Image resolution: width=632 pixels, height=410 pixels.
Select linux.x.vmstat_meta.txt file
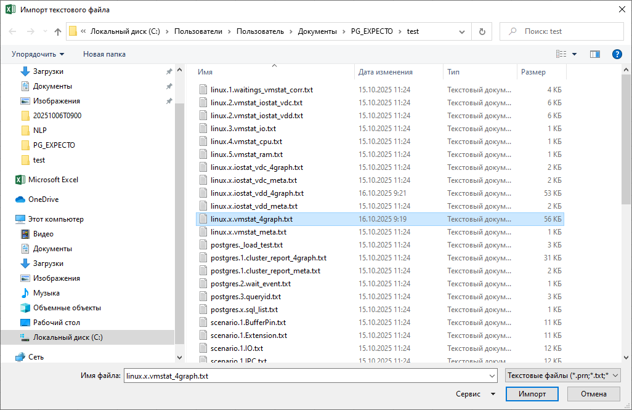point(248,232)
